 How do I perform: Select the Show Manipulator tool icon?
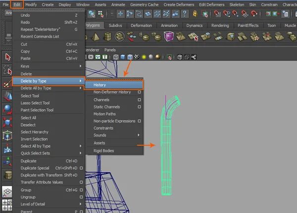coord(7,162)
